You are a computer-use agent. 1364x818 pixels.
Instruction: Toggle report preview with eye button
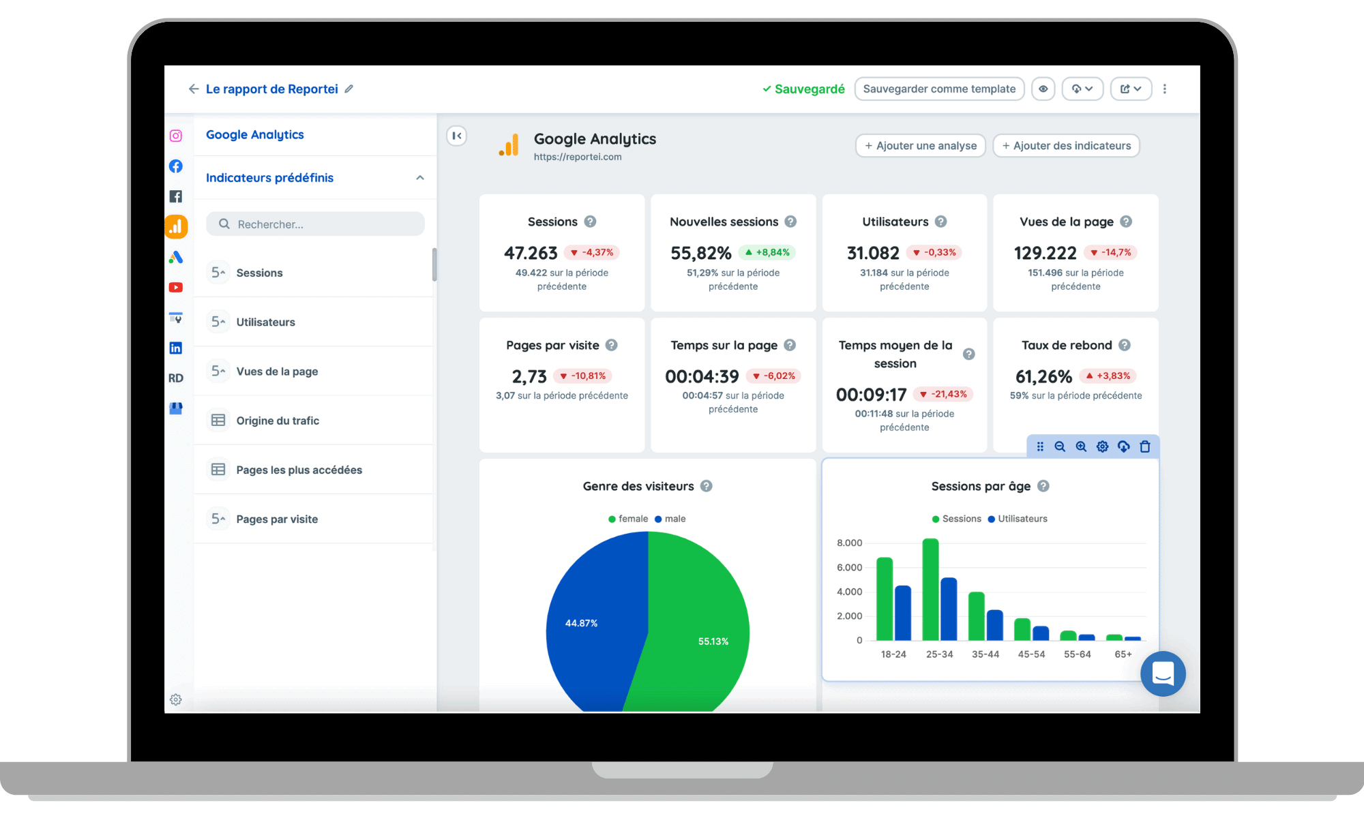pyautogui.click(x=1043, y=89)
